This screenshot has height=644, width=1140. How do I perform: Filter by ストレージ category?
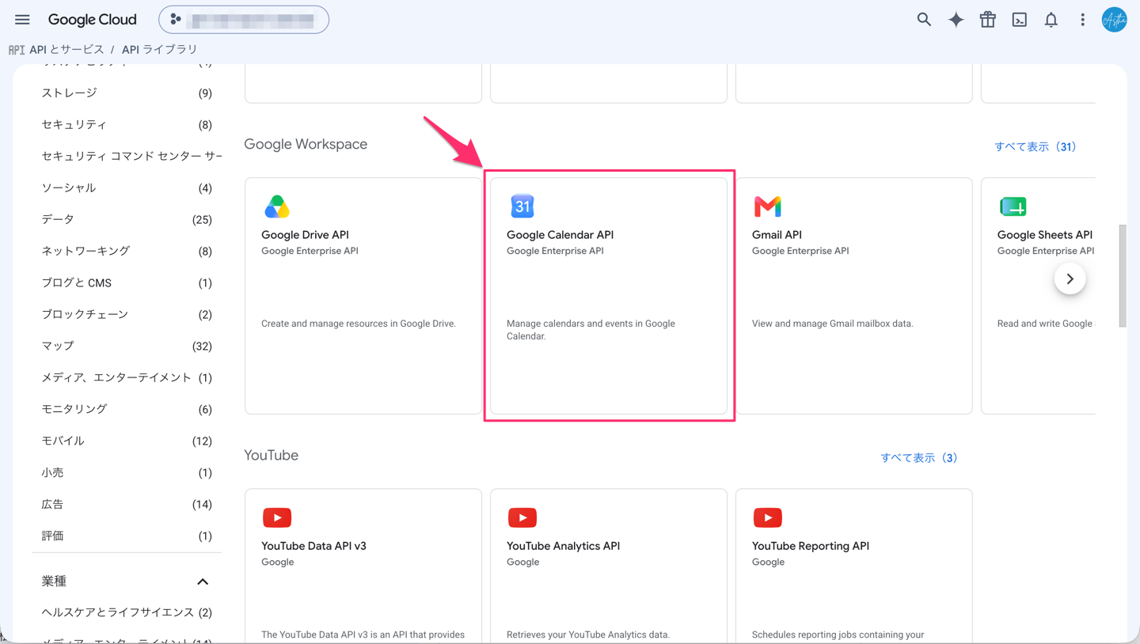[127, 93]
